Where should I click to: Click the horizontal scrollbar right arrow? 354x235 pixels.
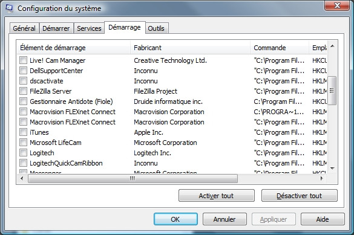(322, 178)
